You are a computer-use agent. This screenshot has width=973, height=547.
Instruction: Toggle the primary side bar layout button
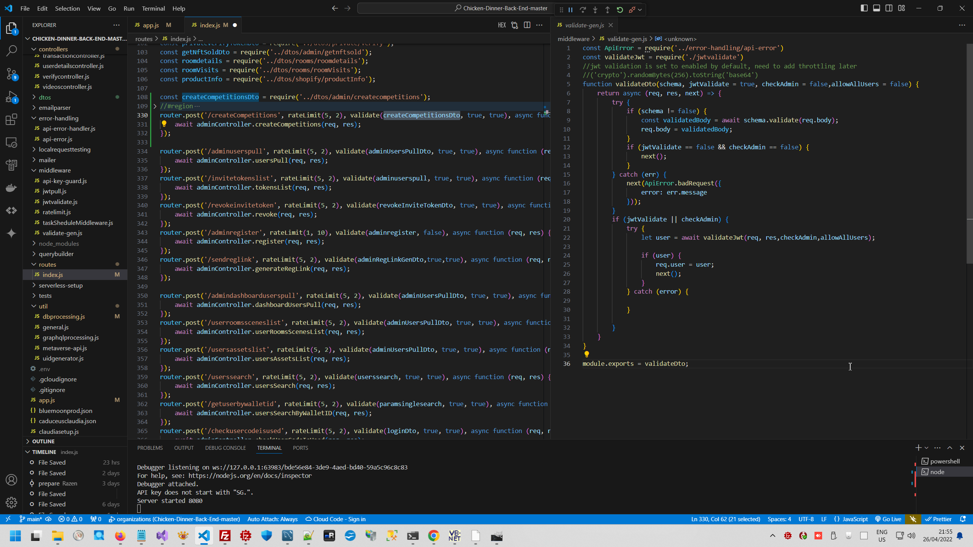click(864, 8)
